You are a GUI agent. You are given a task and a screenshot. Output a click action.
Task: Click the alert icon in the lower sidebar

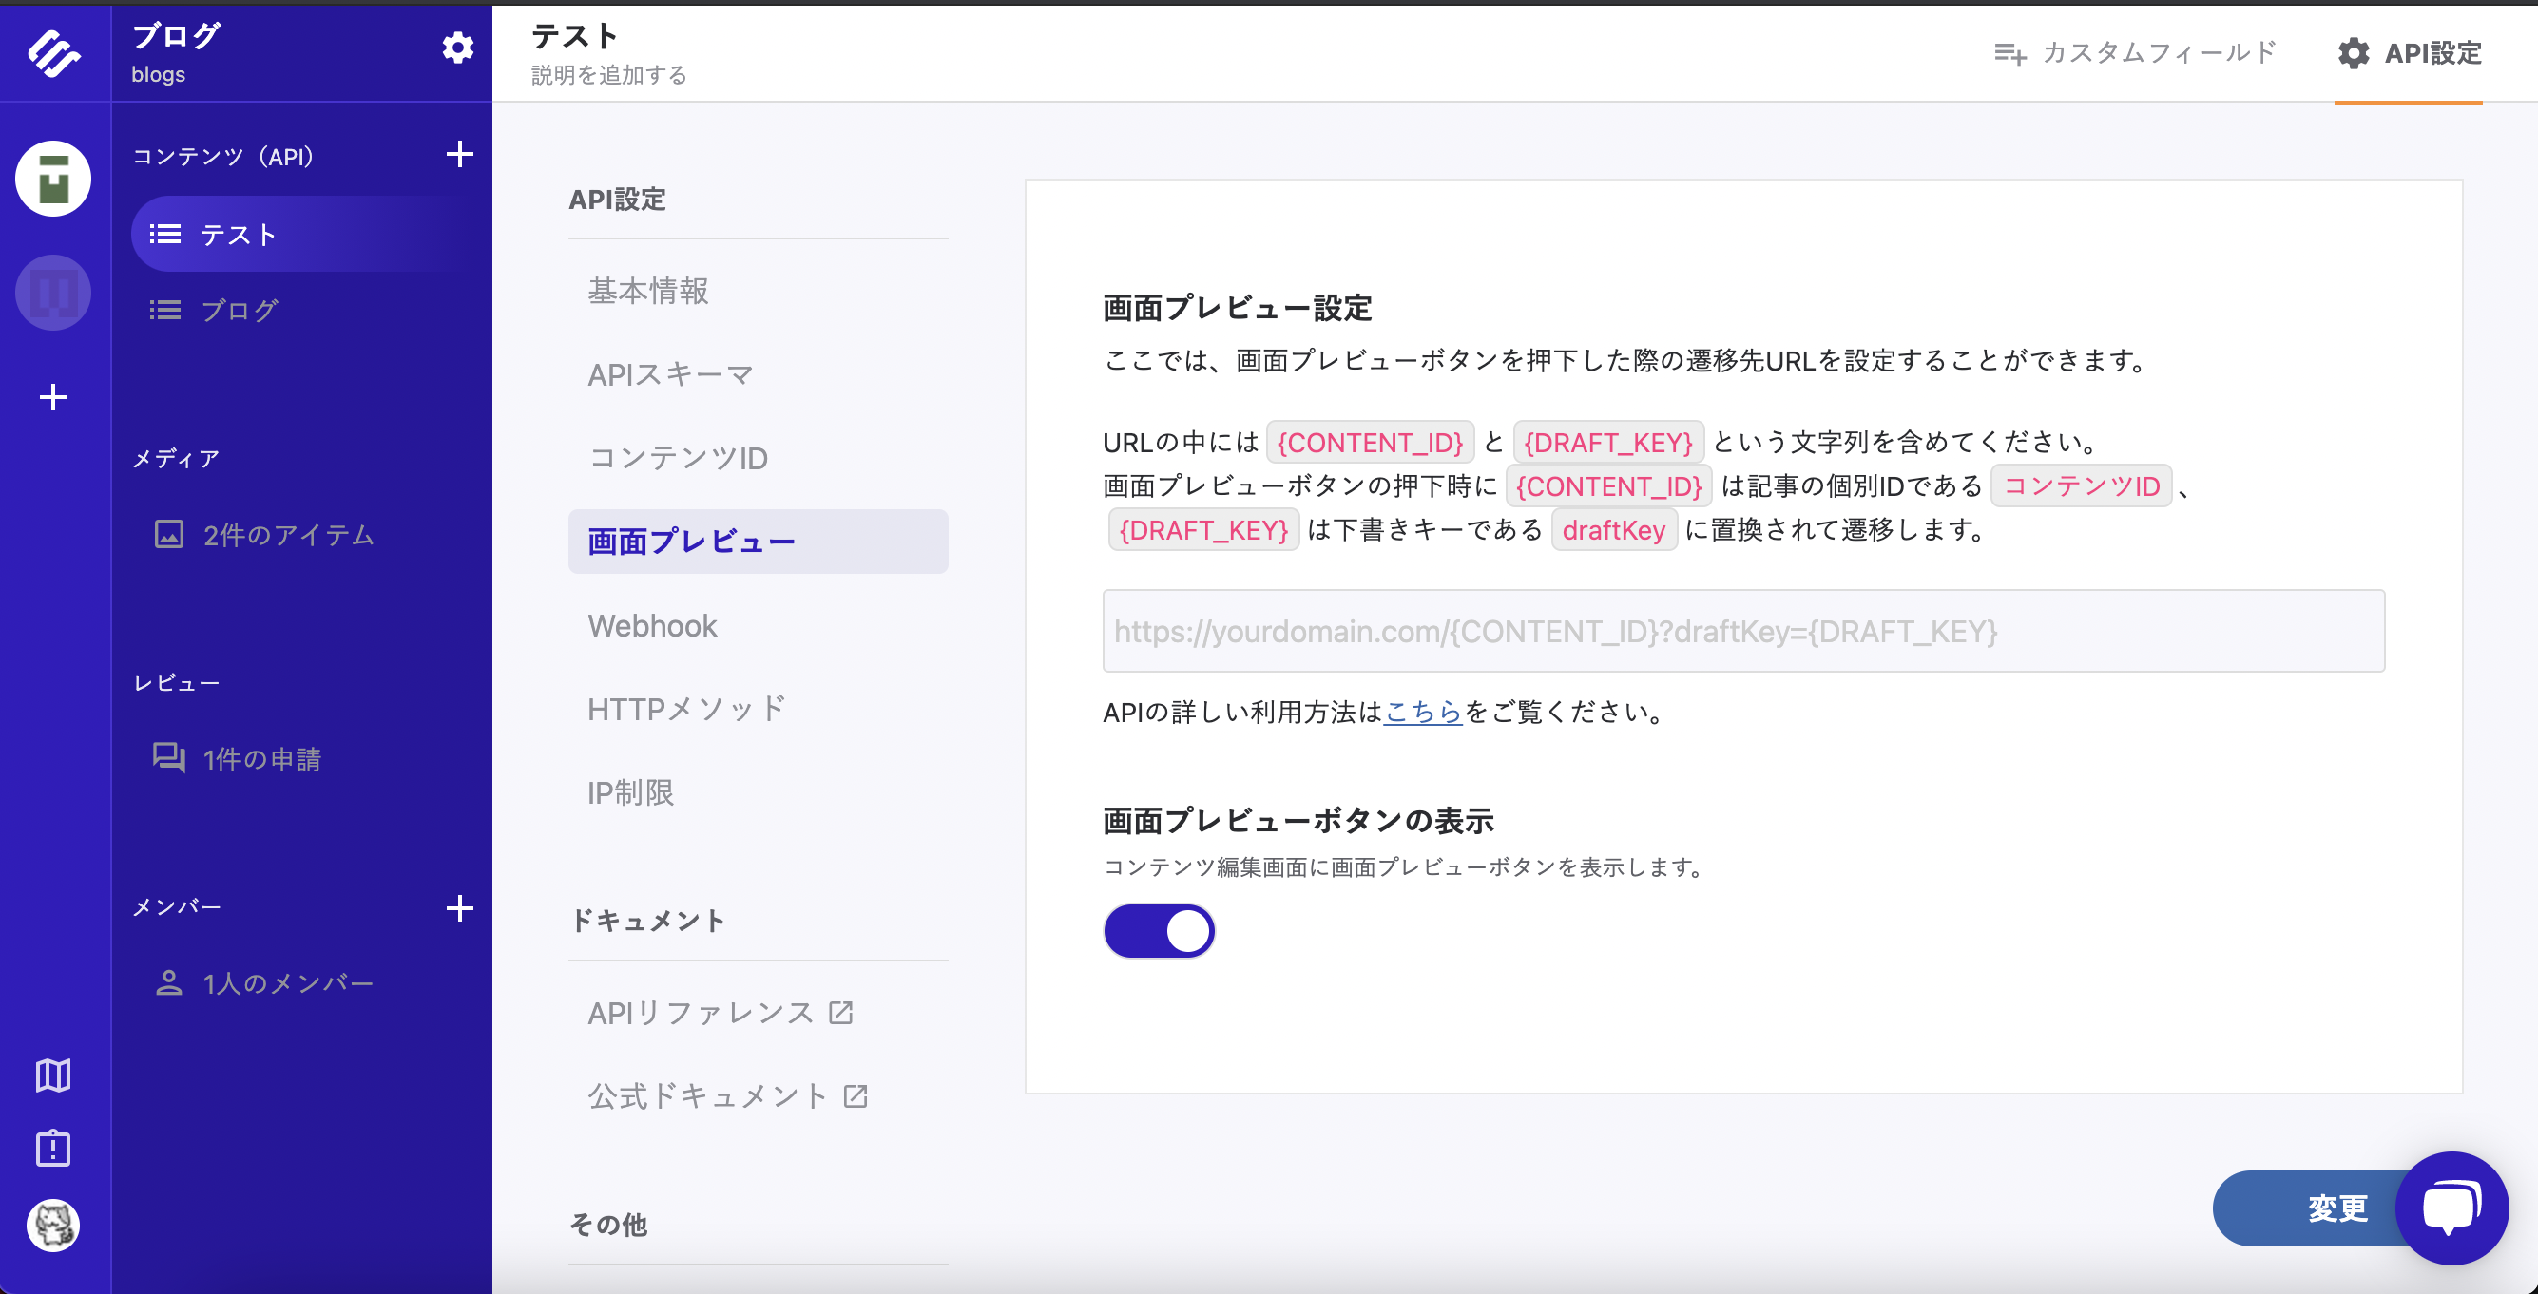point(53,1149)
